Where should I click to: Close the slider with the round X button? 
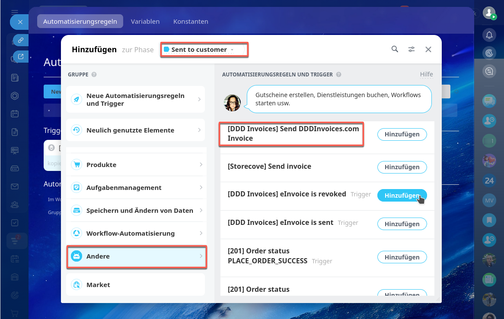(x=20, y=22)
